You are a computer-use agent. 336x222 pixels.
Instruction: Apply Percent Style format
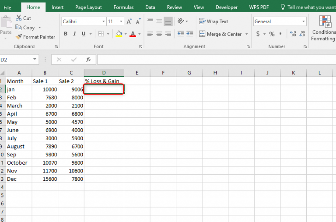coord(272,34)
